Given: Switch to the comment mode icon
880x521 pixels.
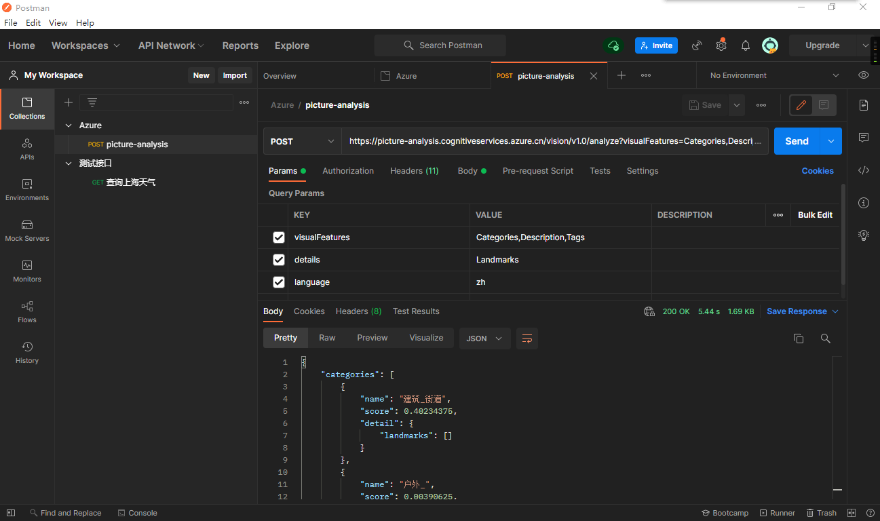Looking at the screenshot, I should point(824,105).
